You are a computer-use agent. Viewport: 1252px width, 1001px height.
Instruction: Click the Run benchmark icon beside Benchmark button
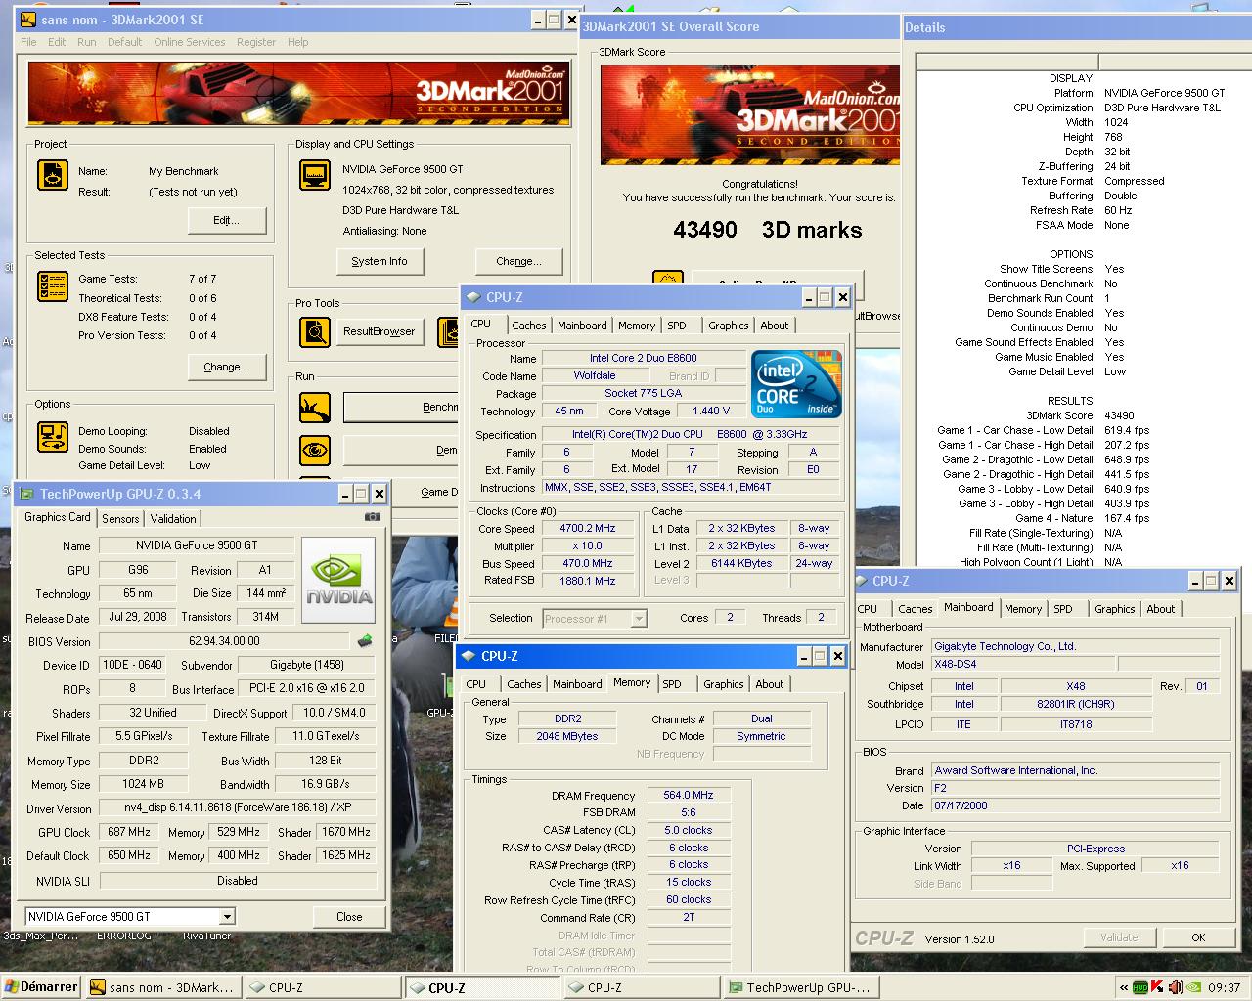pos(315,408)
